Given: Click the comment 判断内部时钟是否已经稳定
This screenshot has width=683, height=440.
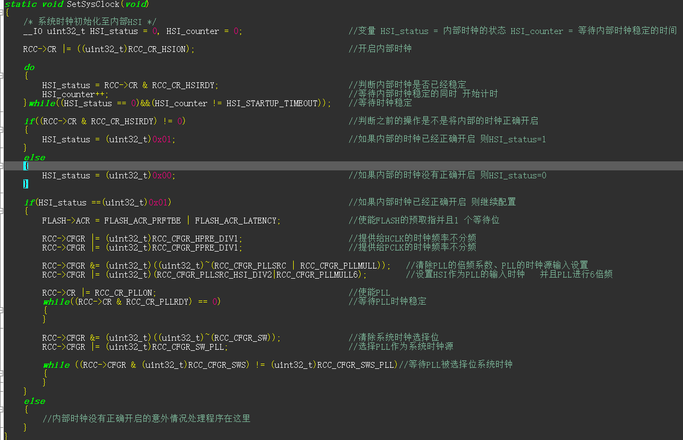Looking at the screenshot, I should point(407,85).
